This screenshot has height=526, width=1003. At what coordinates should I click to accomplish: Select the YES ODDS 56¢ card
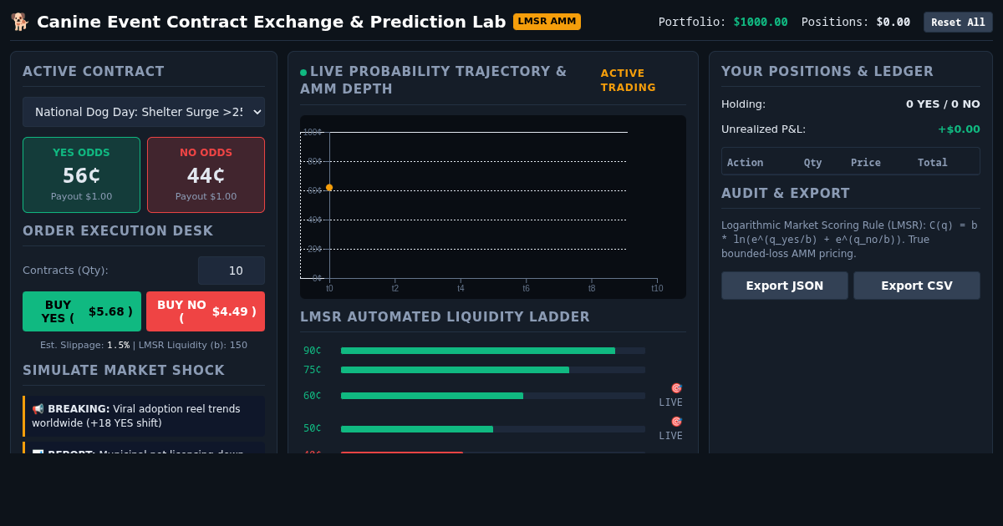click(81, 175)
